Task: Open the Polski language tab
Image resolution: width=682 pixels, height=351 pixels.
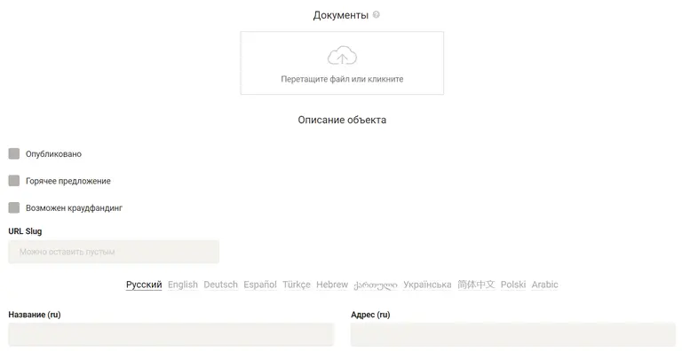Action: [513, 285]
